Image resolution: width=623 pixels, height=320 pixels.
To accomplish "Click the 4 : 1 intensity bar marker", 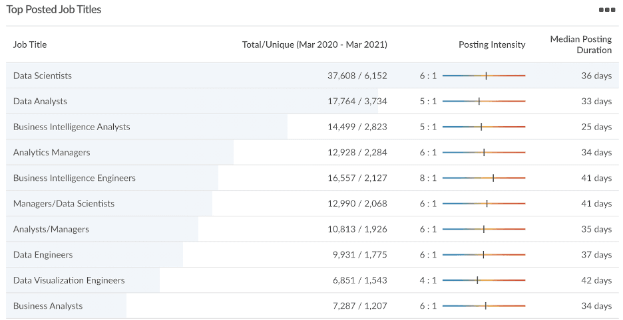I will pos(477,280).
